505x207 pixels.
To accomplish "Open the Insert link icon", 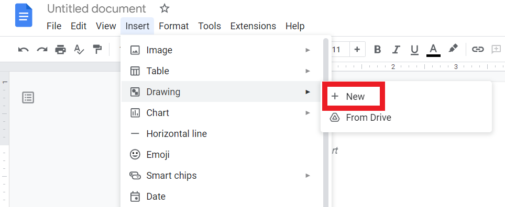I will tap(478, 49).
